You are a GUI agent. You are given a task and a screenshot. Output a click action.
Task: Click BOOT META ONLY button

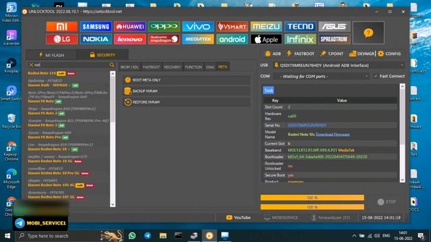click(187, 80)
